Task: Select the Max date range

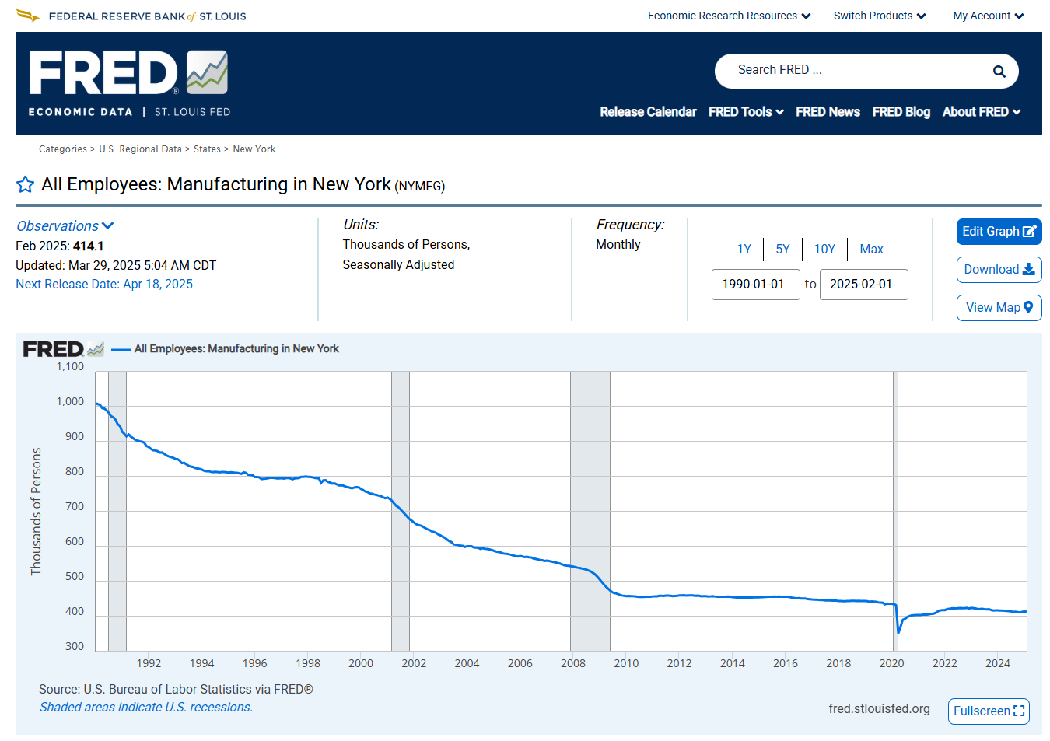Action: pyautogui.click(x=871, y=250)
